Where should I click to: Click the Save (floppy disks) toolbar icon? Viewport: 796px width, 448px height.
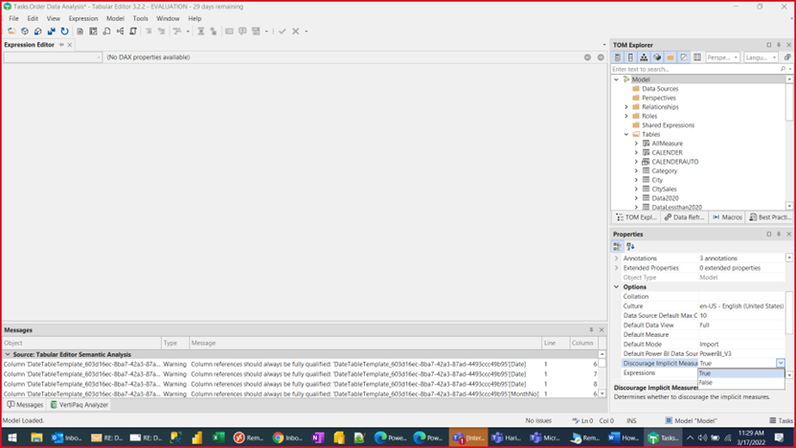[x=52, y=32]
